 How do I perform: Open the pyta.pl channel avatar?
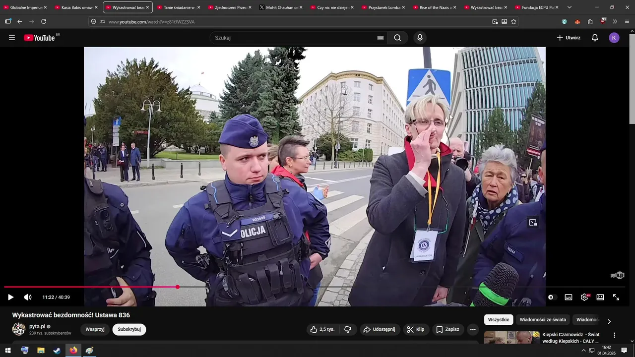click(19, 329)
